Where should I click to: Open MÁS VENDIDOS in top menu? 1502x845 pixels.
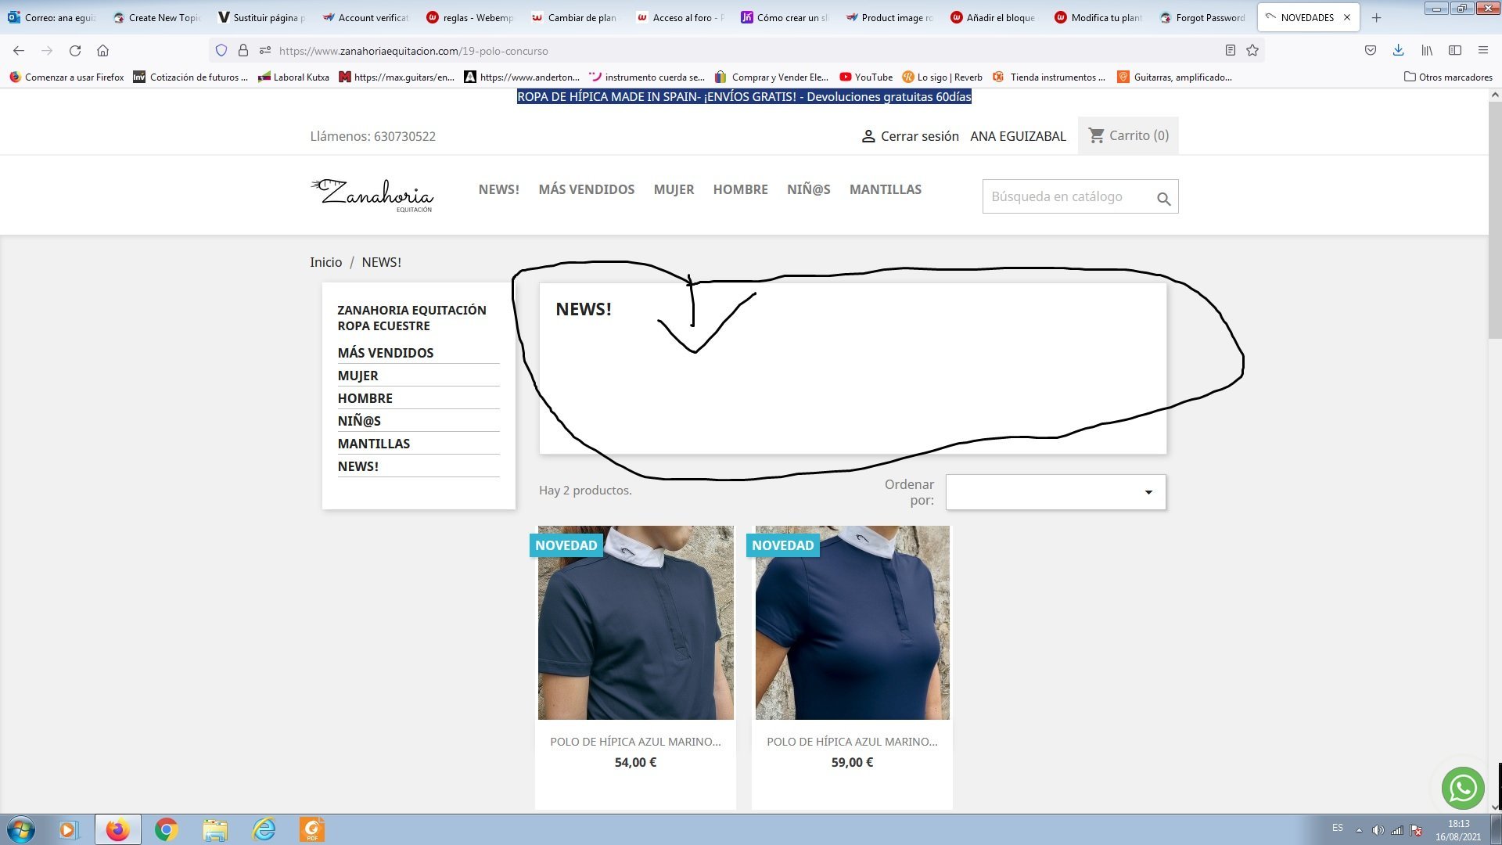click(x=586, y=189)
